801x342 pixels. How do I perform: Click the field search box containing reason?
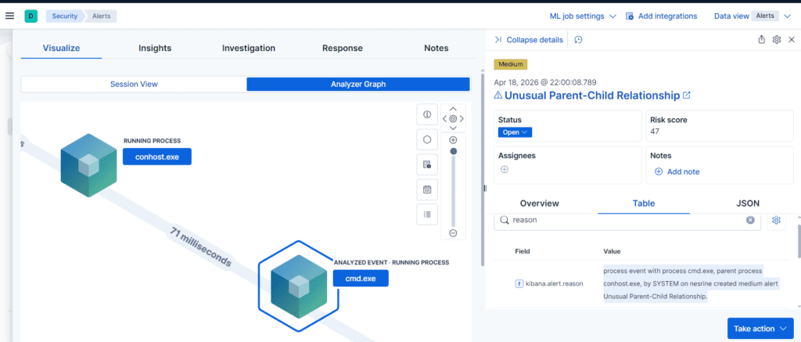point(627,220)
